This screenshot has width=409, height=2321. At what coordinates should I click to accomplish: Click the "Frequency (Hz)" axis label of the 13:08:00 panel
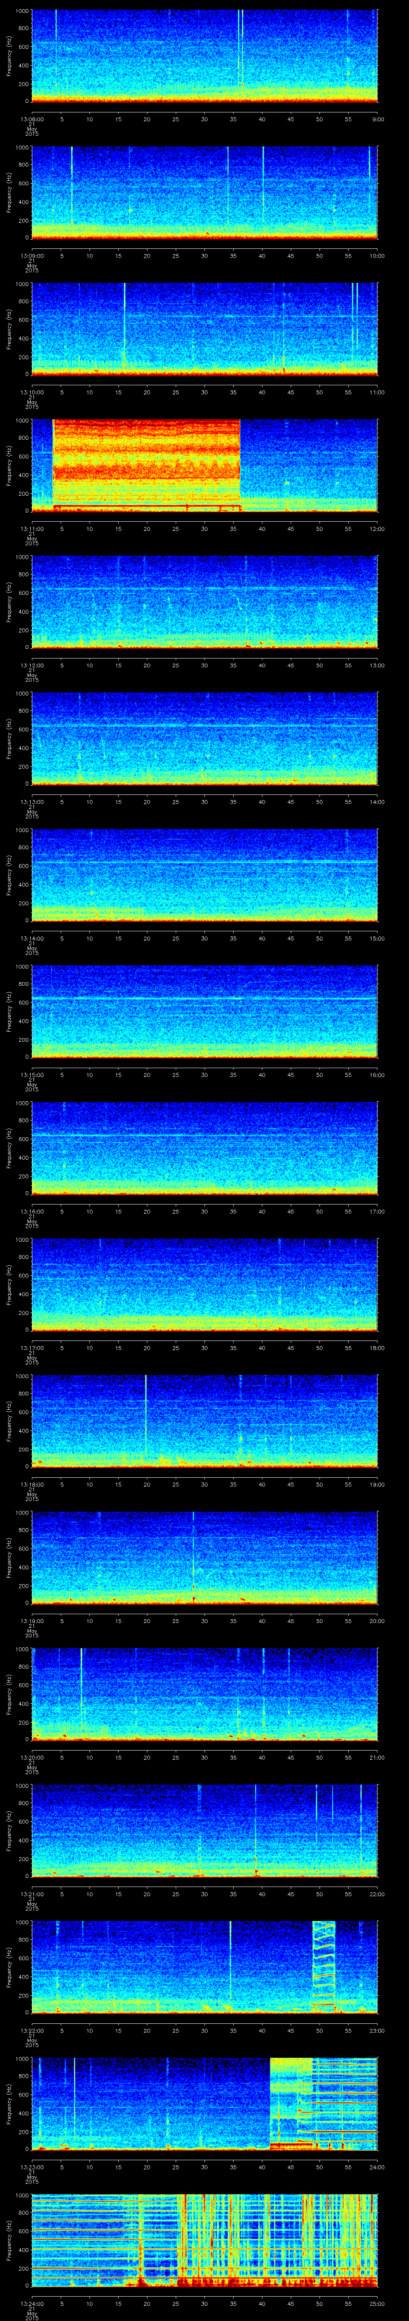click(x=9, y=56)
